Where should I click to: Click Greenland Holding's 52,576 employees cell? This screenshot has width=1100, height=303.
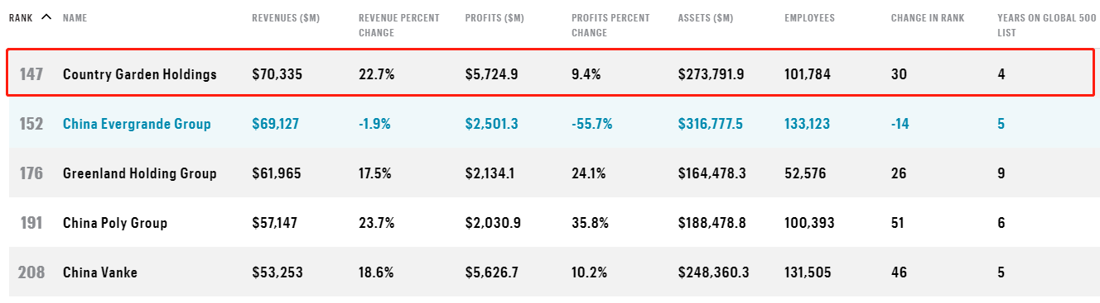pos(808,173)
